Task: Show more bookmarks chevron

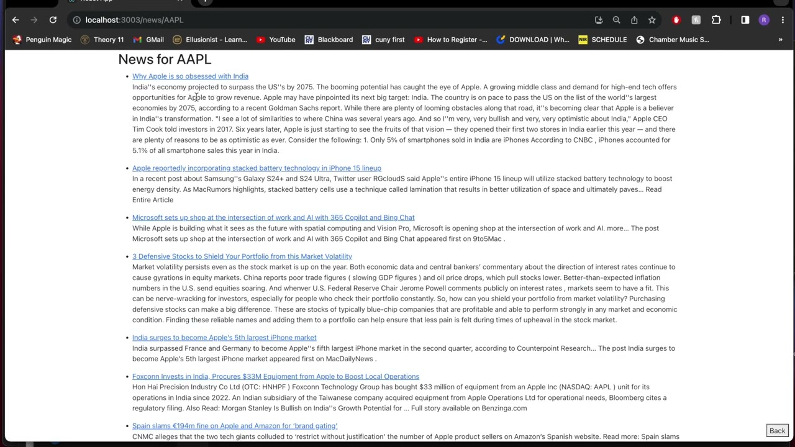Action: click(781, 40)
